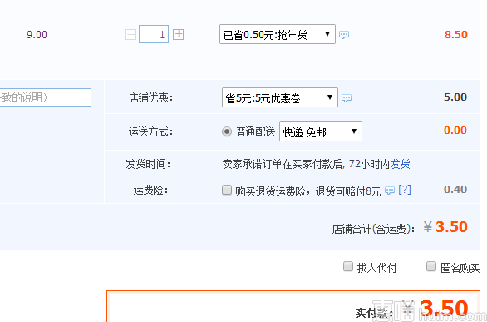This screenshot has width=487, height=322.
Task: Enable the 找人代付 checkbox
Action: [348, 266]
